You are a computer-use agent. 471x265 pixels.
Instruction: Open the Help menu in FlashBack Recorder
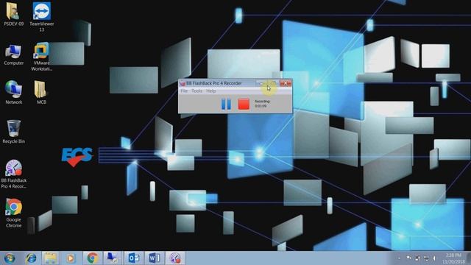point(211,91)
